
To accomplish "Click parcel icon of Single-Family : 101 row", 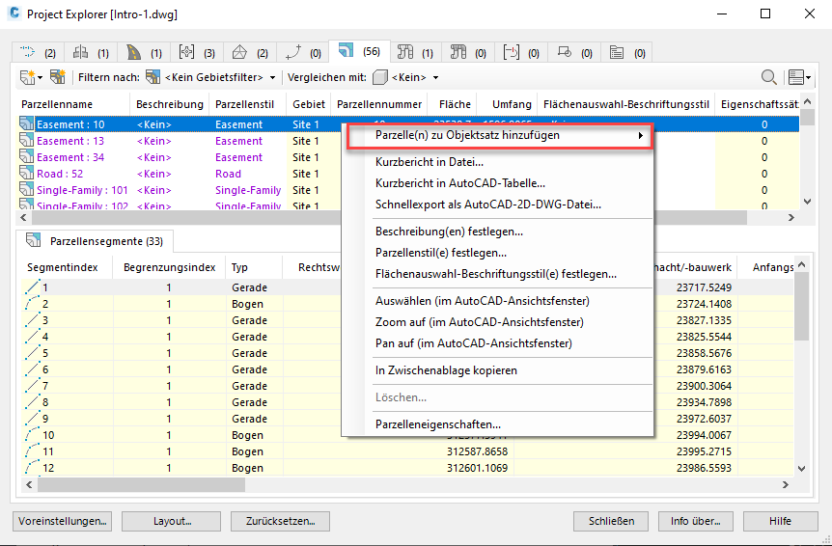I will (26, 190).
